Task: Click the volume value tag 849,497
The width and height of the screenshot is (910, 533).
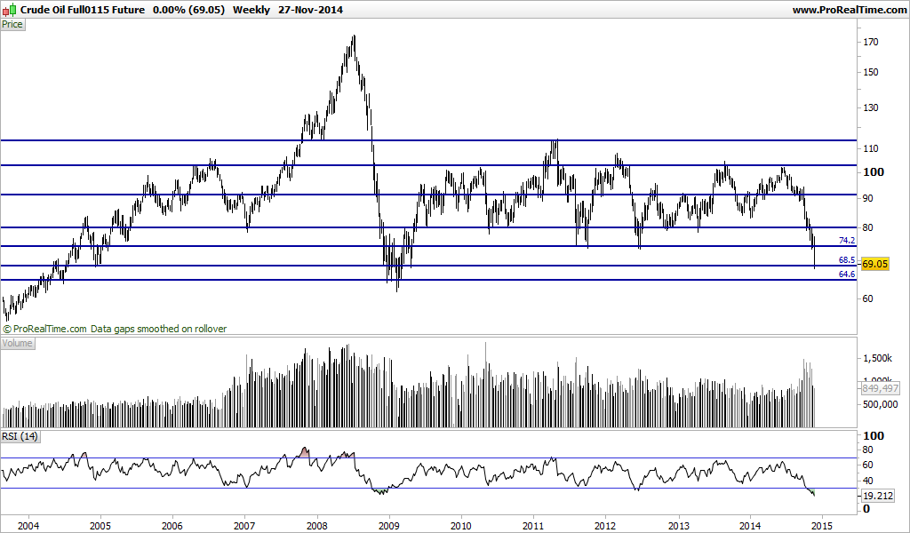Action: (x=881, y=388)
